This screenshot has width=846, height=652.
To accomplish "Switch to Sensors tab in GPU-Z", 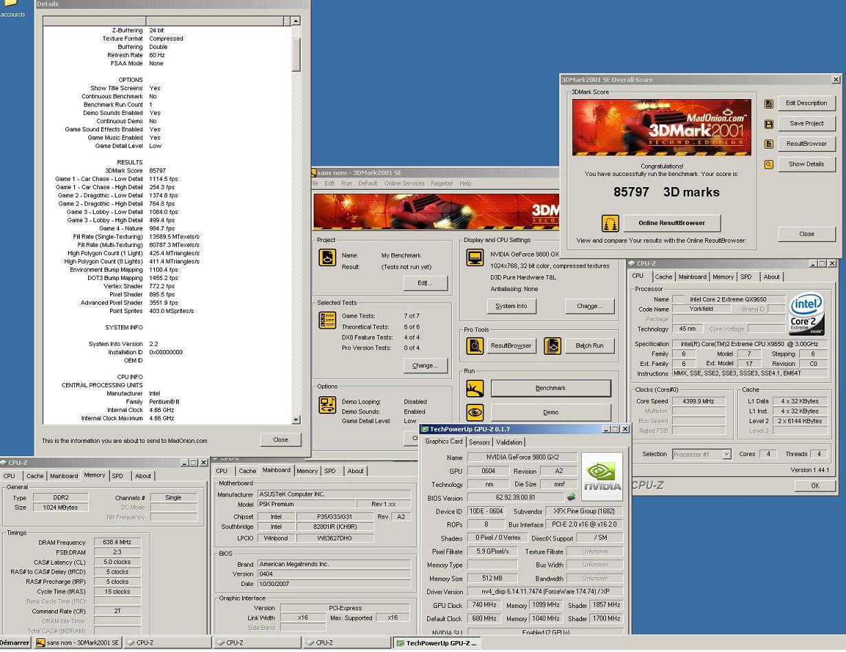I will click(x=479, y=442).
